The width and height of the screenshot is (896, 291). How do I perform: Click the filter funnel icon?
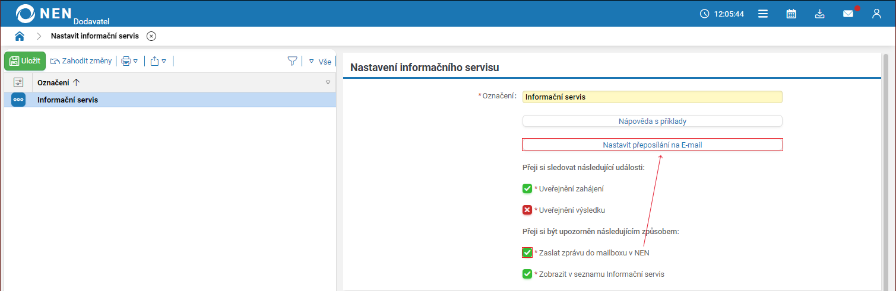[292, 61]
